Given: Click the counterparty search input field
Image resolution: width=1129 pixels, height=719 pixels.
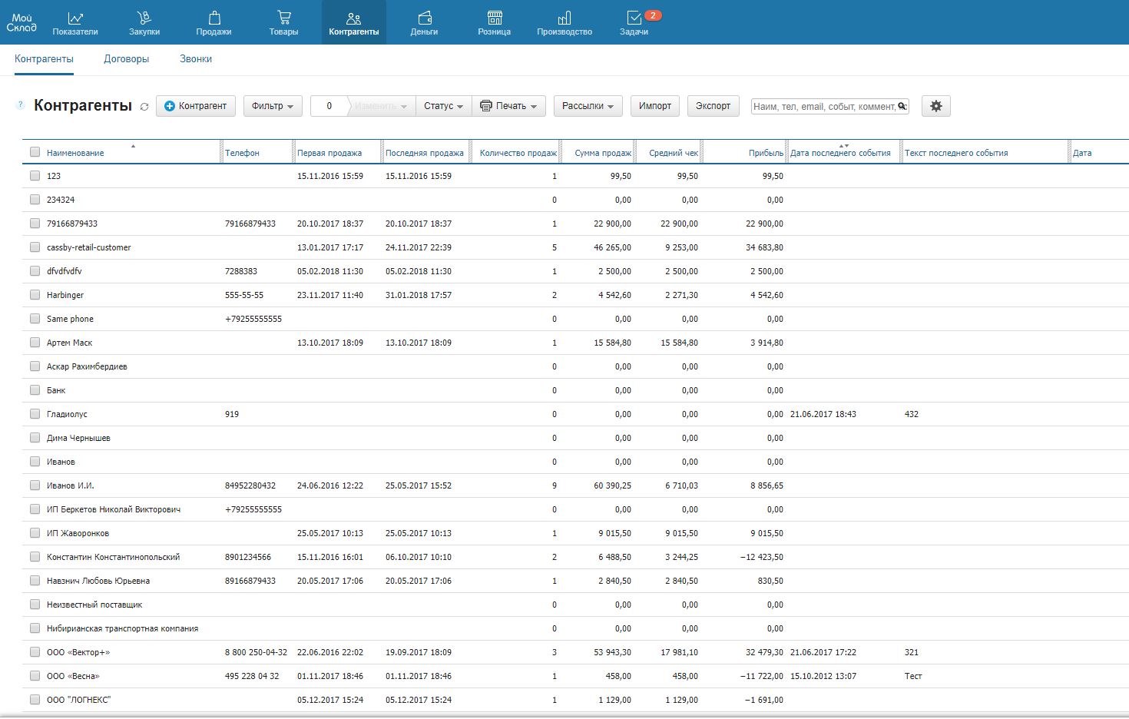Looking at the screenshot, I should 824,107.
